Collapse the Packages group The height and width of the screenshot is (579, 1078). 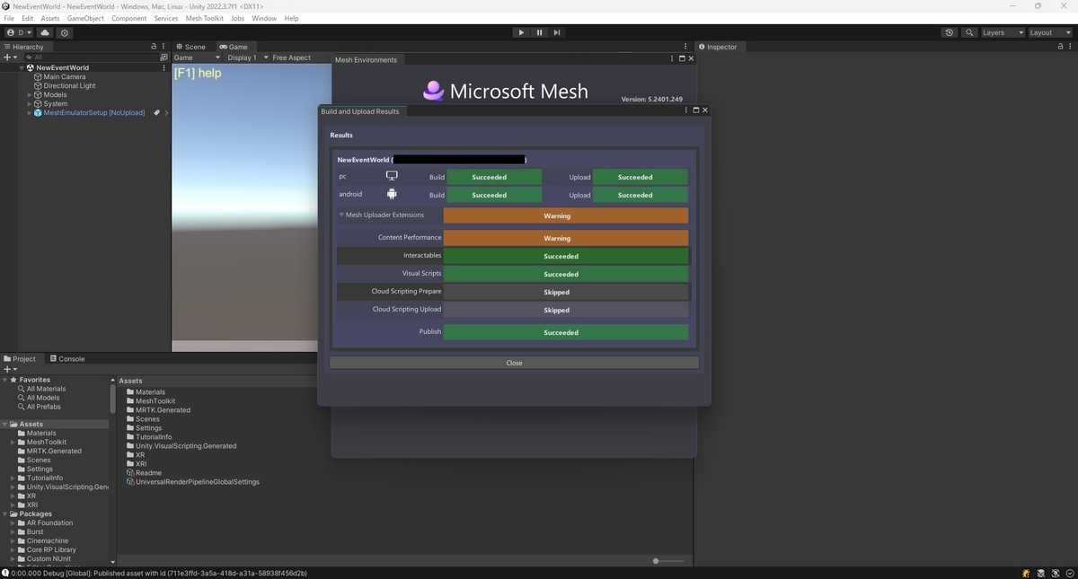pos(4,513)
